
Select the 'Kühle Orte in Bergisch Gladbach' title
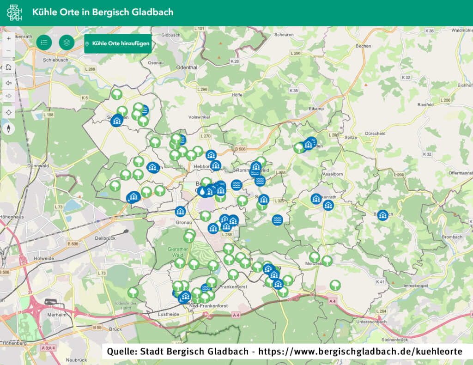pyautogui.click(x=103, y=12)
